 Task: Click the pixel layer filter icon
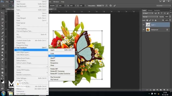pyautogui.click(x=156, y=13)
